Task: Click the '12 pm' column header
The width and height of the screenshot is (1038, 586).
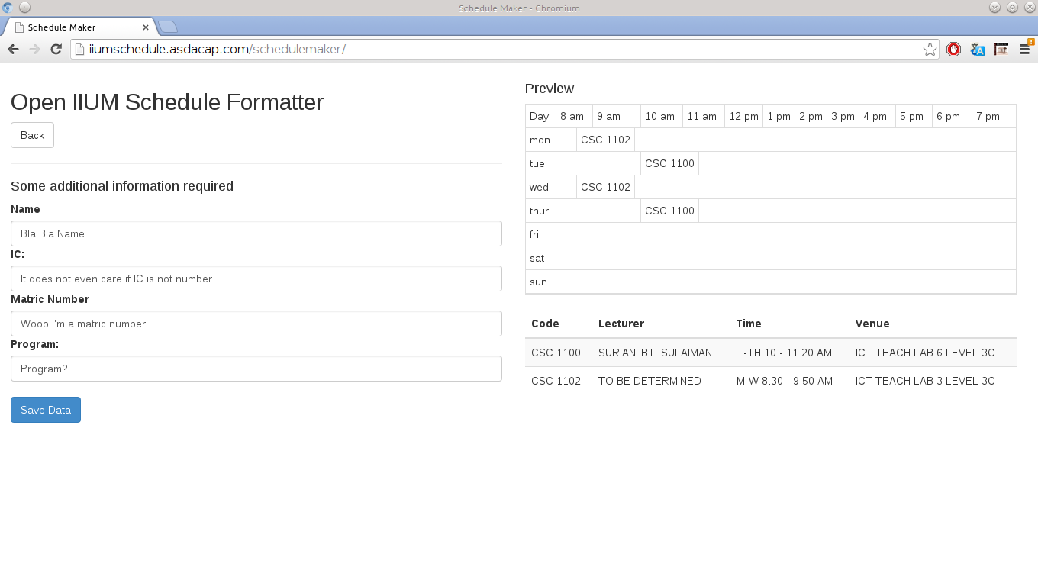Action: click(x=743, y=116)
